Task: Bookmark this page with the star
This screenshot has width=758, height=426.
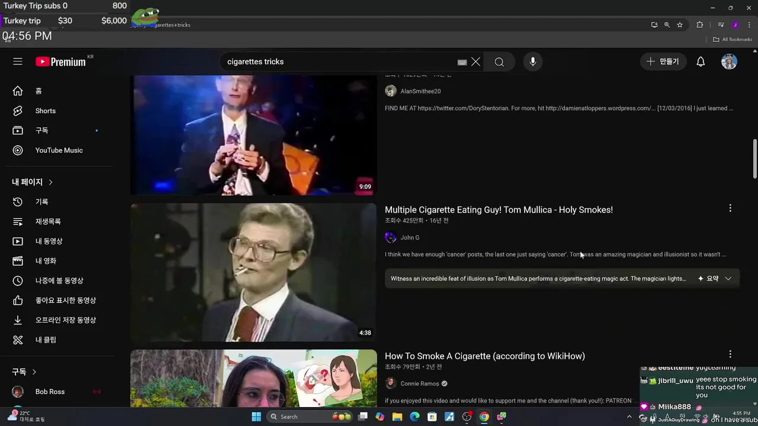Action: click(680, 25)
